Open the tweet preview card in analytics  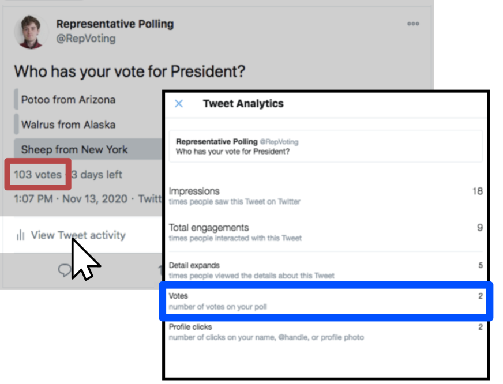tap(325, 146)
